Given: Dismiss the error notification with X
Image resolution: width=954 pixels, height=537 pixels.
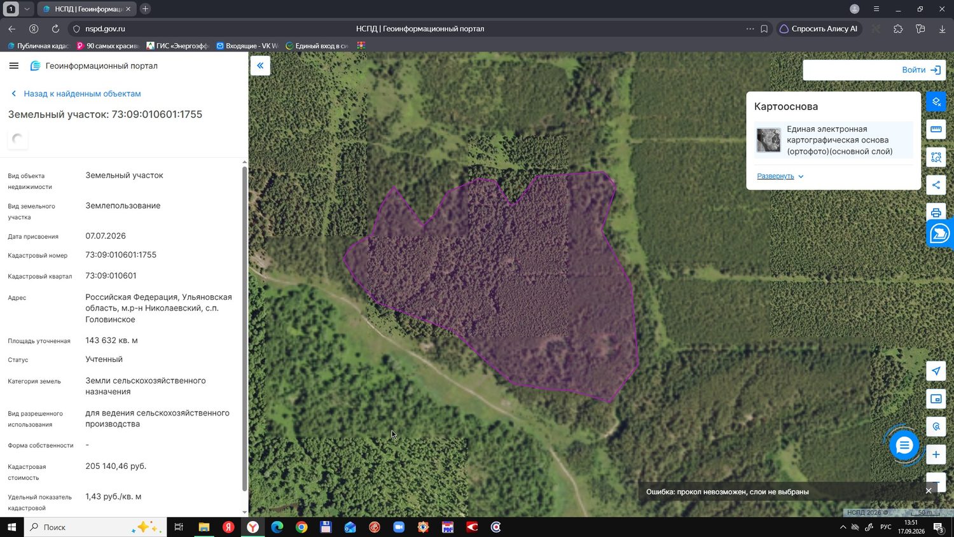Looking at the screenshot, I should [x=929, y=491].
